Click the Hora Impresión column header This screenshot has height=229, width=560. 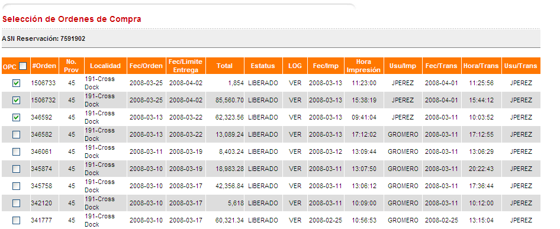point(363,66)
